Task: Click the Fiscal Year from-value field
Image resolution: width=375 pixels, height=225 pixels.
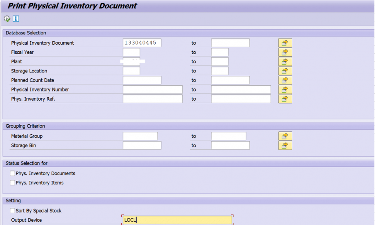Action: 131,52
